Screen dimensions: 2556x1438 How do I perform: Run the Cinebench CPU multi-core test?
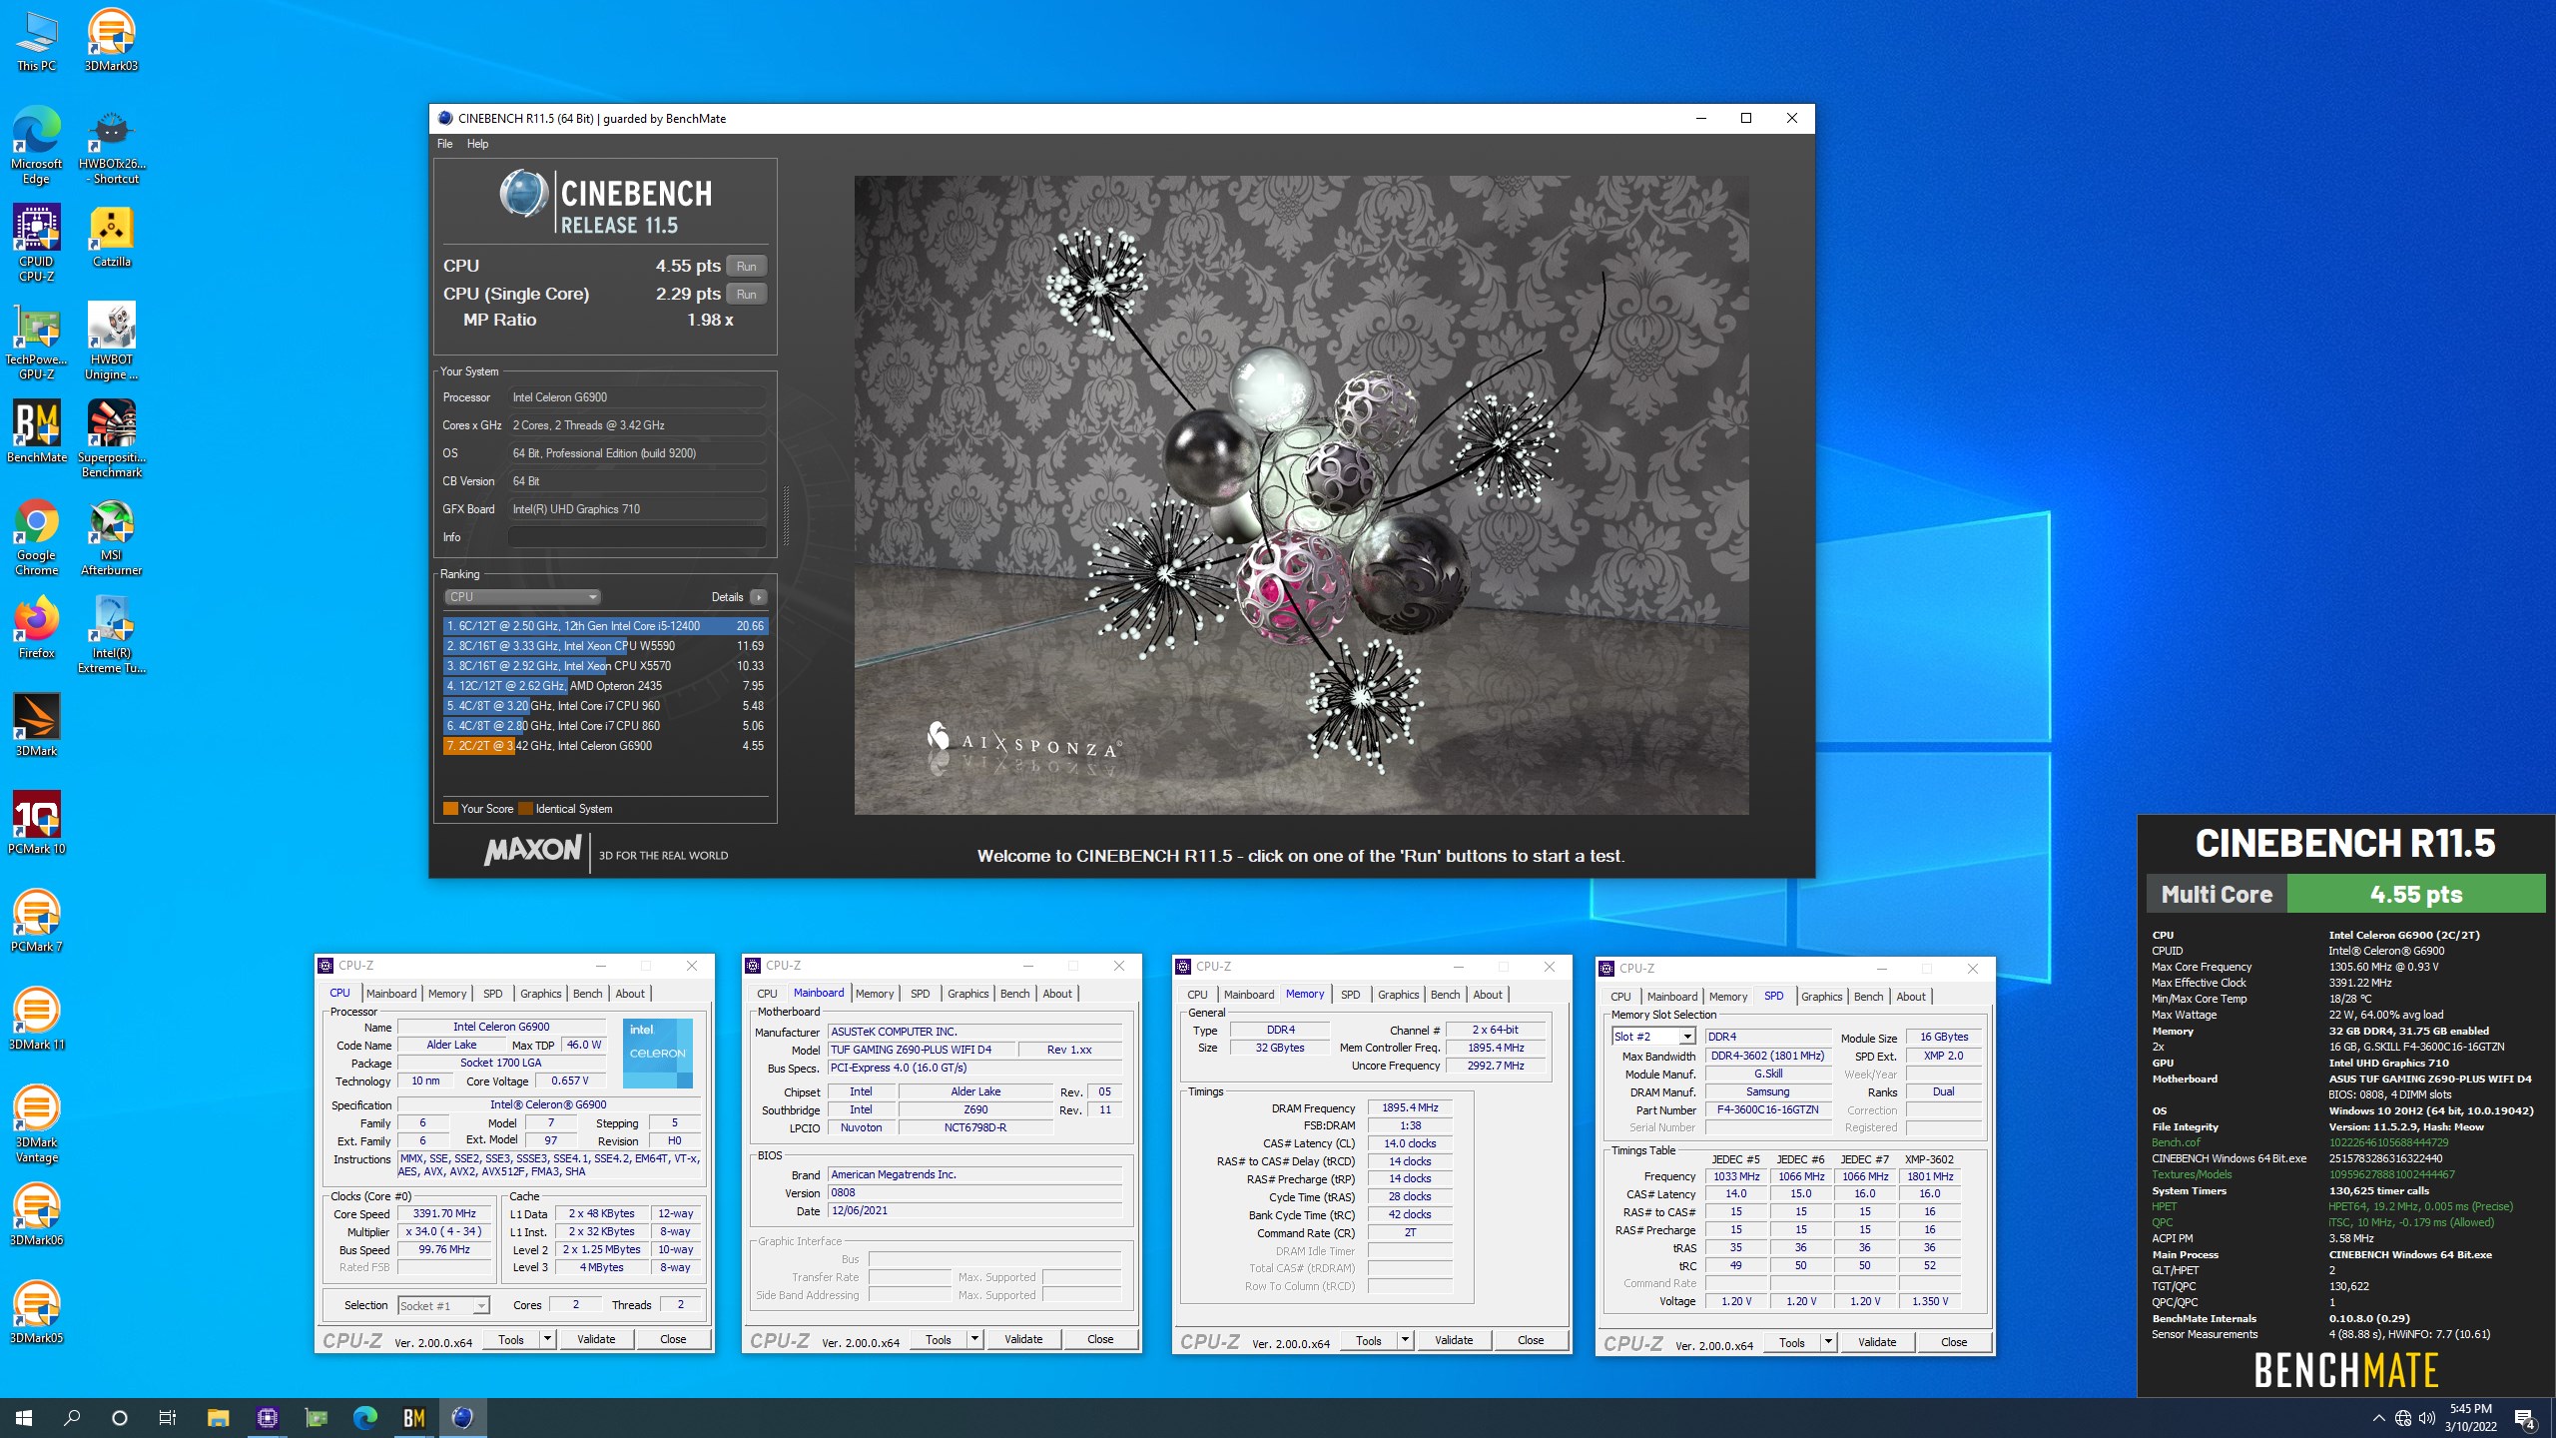(x=746, y=266)
